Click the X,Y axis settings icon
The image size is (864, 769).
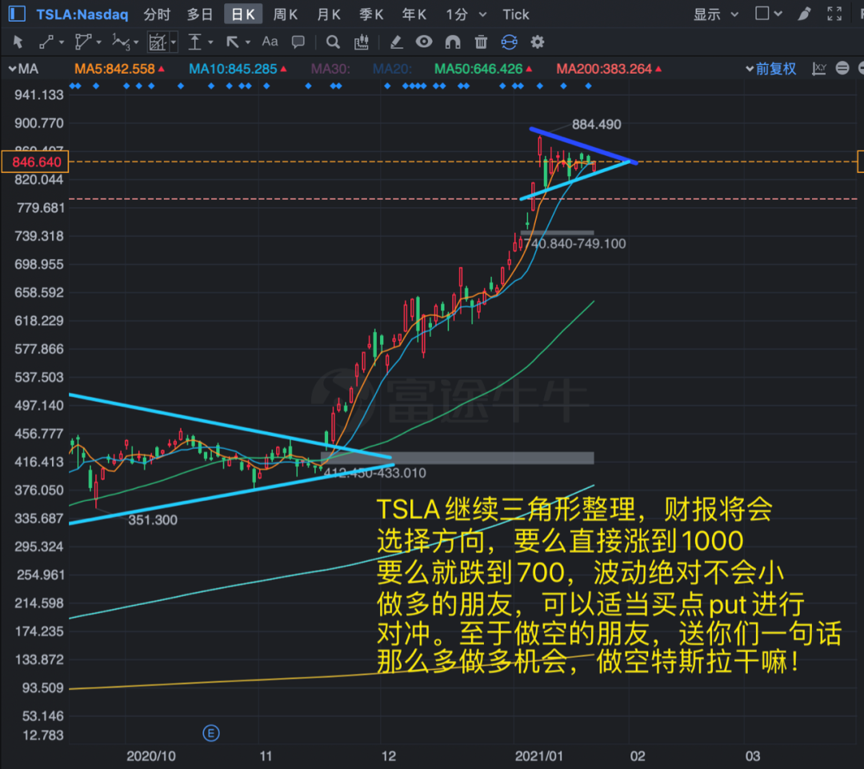coord(819,69)
